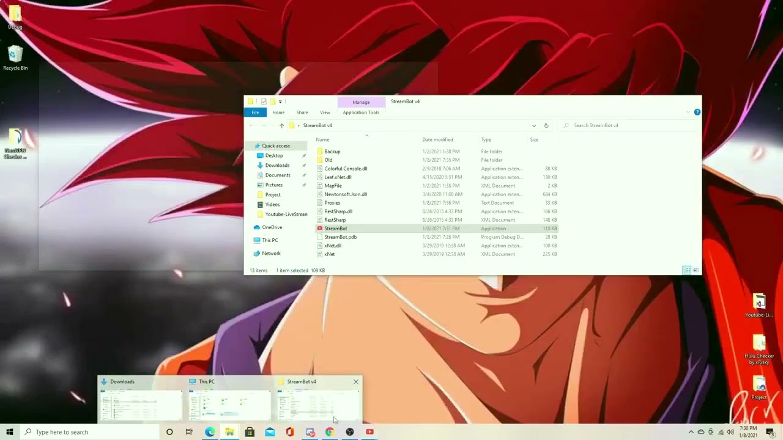Click the Cortana circle on the taskbar
This screenshot has height=440, width=783.
tap(169, 432)
